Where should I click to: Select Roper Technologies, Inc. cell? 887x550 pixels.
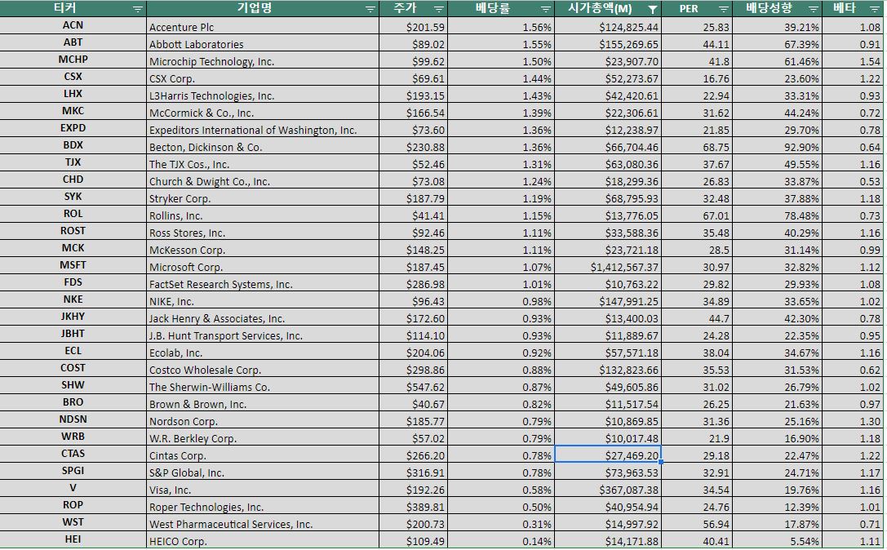pyautogui.click(x=263, y=505)
